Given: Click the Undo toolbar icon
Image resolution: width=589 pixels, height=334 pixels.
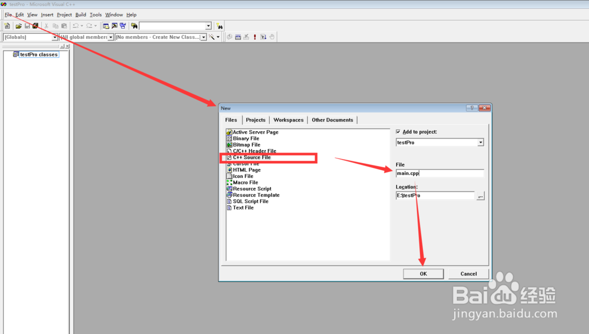Looking at the screenshot, I should click(x=75, y=26).
